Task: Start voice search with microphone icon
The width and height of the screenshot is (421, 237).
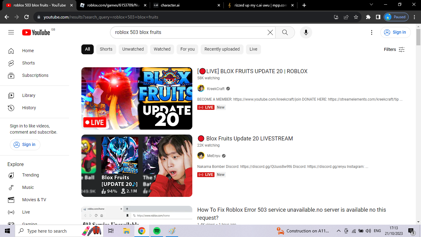Action: (306, 32)
